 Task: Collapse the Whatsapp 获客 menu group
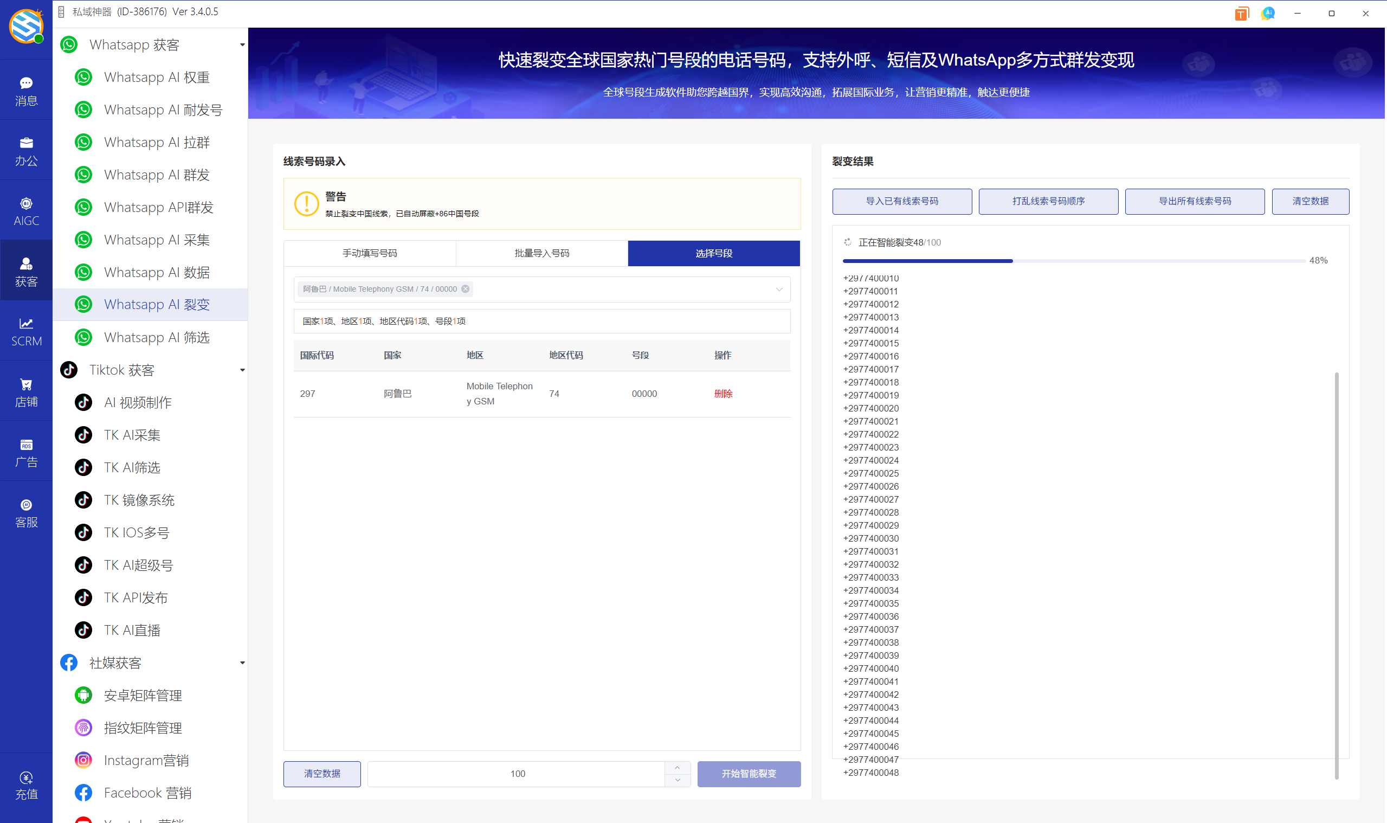point(242,44)
